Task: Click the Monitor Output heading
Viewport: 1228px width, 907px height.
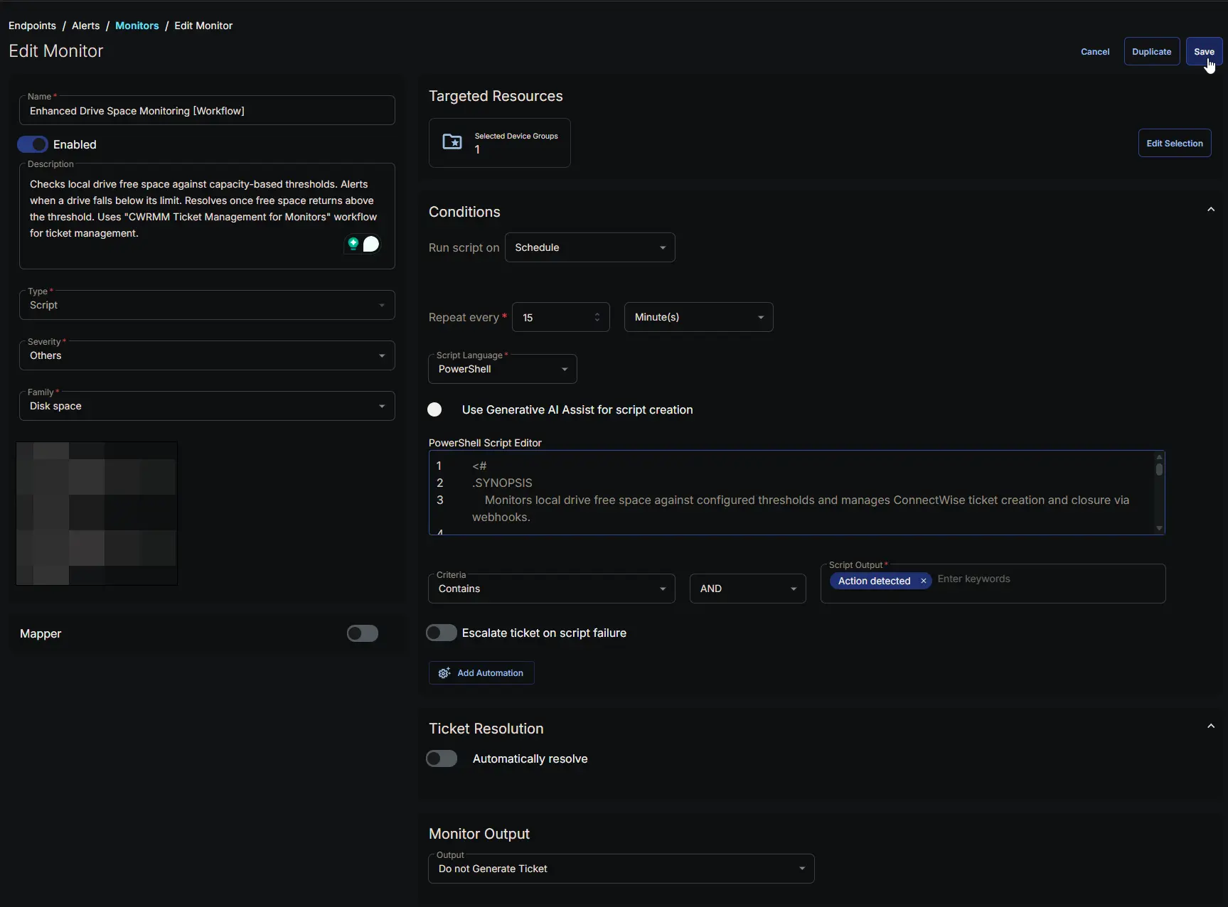Action: click(x=479, y=834)
